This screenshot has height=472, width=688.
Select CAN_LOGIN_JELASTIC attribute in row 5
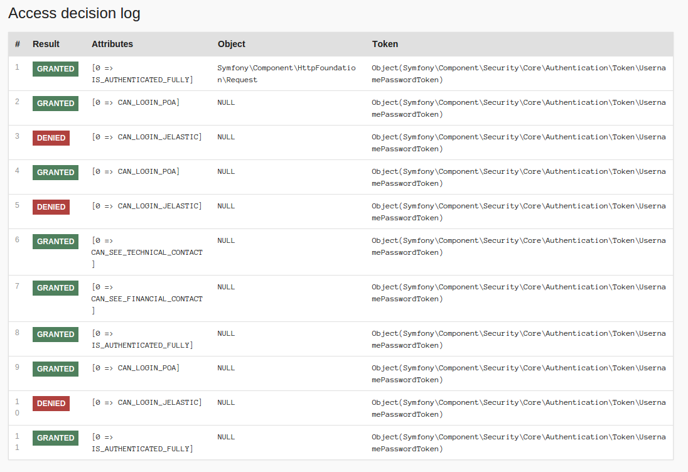[146, 206]
